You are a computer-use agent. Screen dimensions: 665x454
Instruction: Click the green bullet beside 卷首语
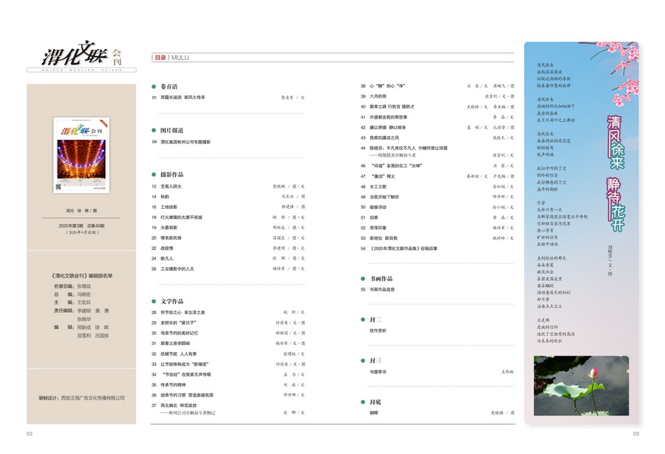coord(154,86)
